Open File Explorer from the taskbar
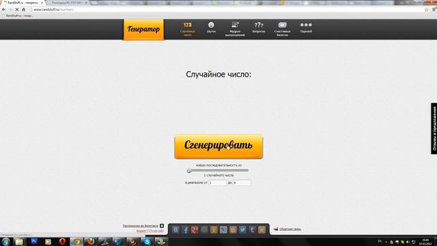 click(19, 241)
